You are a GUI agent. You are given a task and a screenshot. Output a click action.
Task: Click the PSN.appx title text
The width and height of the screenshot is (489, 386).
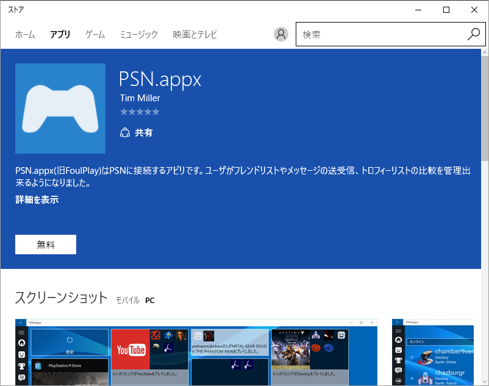tap(160, 79)
